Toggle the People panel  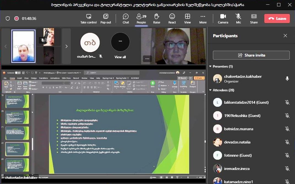click(141, 19)
